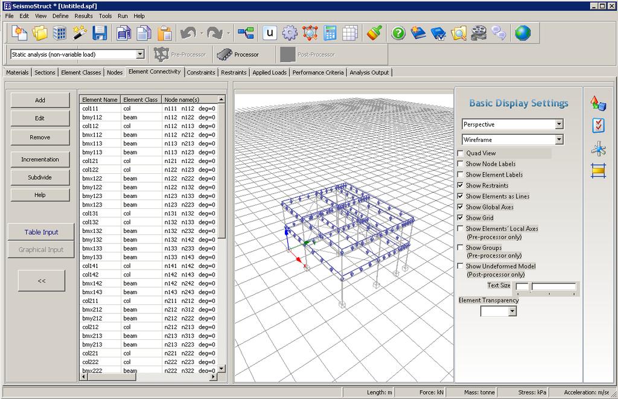
Task: Open the calculator icon in toolbar
Action: coord(330,33)
